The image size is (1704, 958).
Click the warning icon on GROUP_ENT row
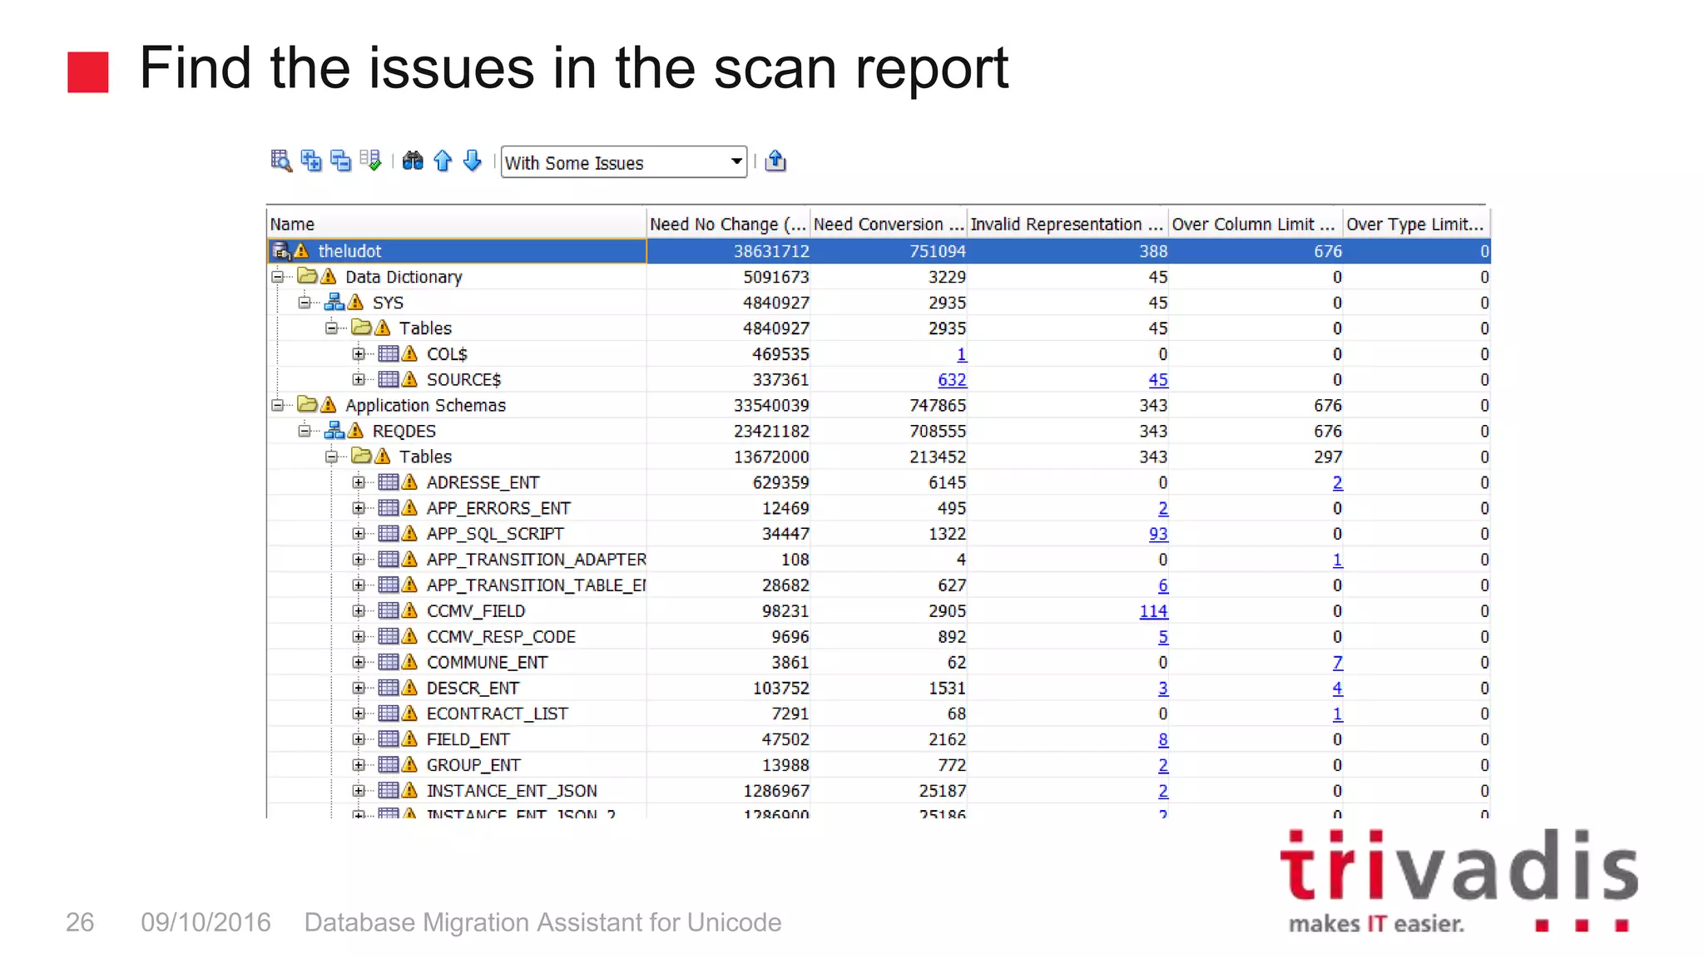pos(409,764)
